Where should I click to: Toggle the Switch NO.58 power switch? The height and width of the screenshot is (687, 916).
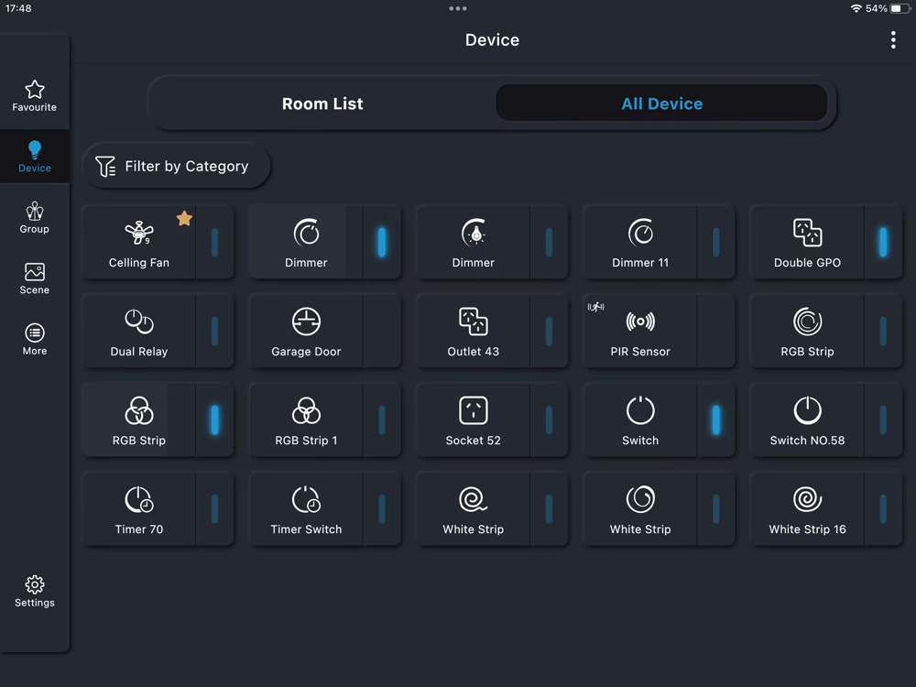[883, 420]
